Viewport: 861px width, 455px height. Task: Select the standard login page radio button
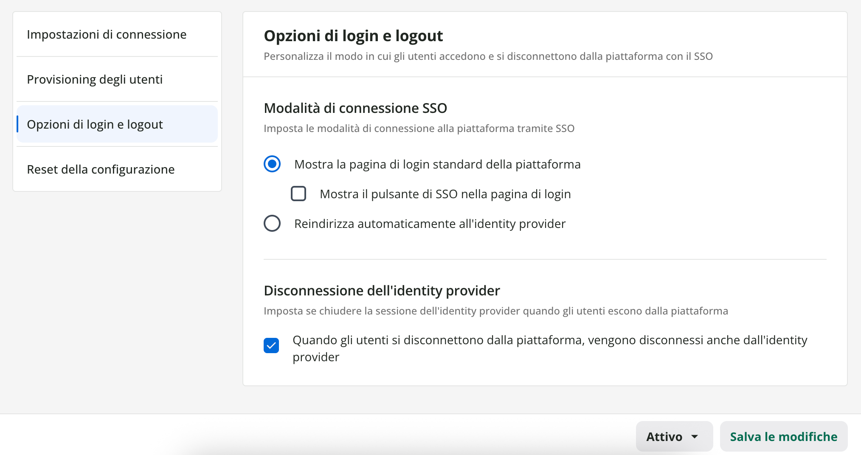coord(272,164)
